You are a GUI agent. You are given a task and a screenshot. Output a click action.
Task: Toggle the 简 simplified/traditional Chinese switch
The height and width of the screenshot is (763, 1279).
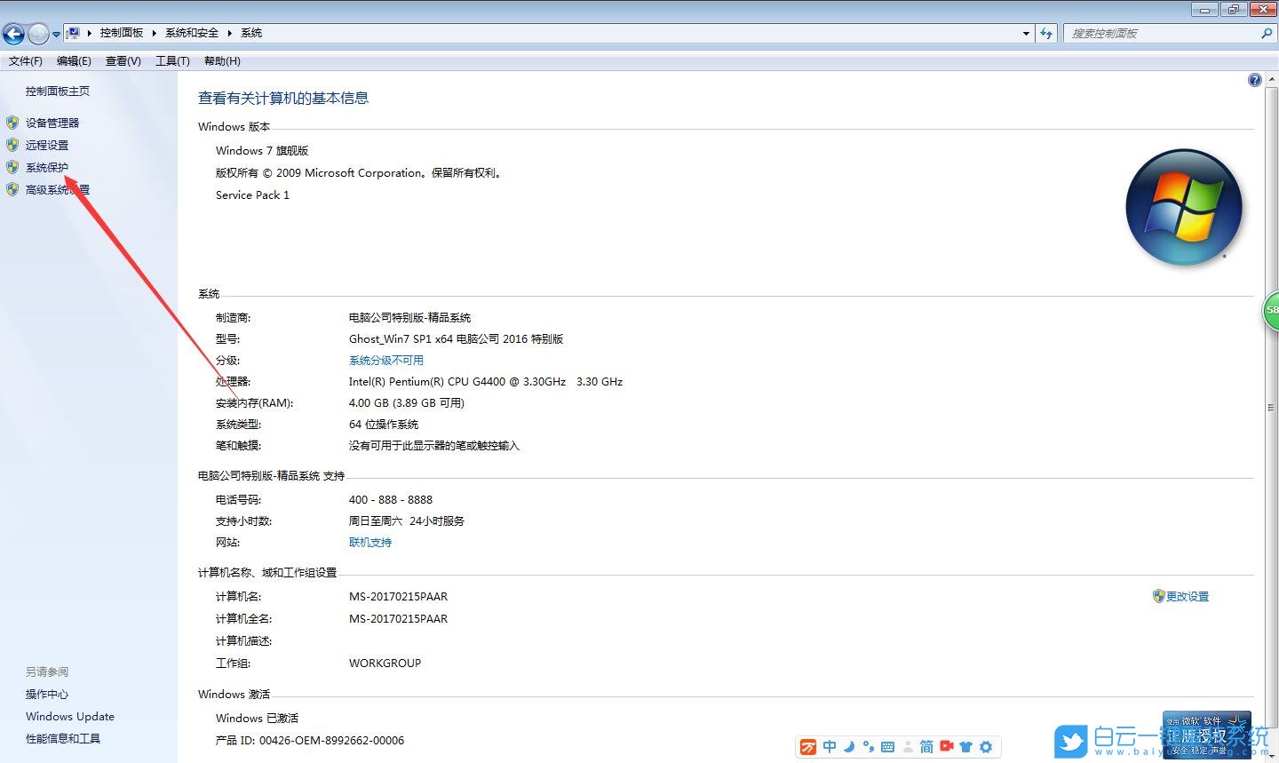click(926, 747)
